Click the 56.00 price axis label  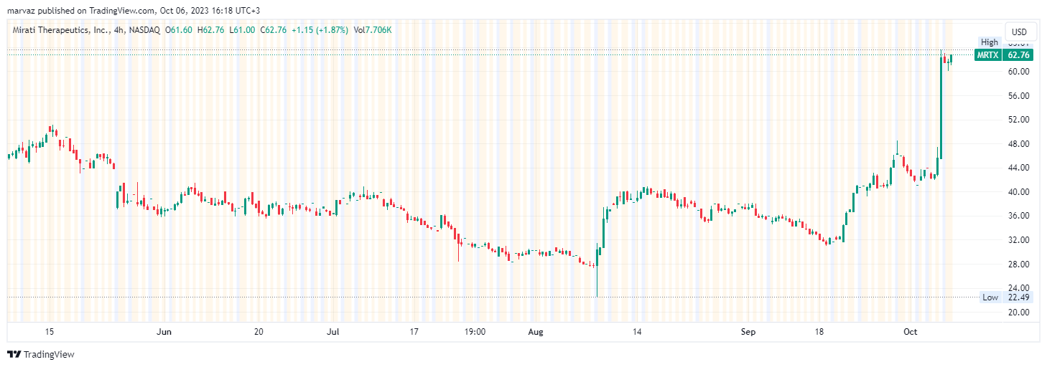[x=1019, y=96]
